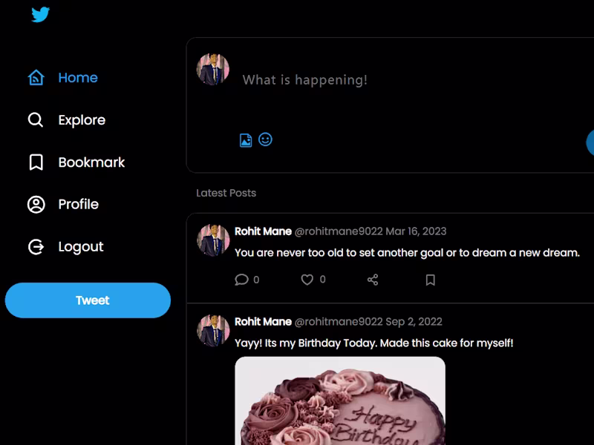
Task: Click the image upload icon
Action: pos(246,140)
